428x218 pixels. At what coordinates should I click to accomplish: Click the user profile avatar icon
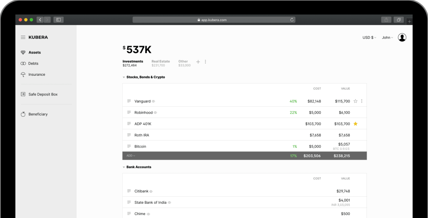[x=402, y=38]
